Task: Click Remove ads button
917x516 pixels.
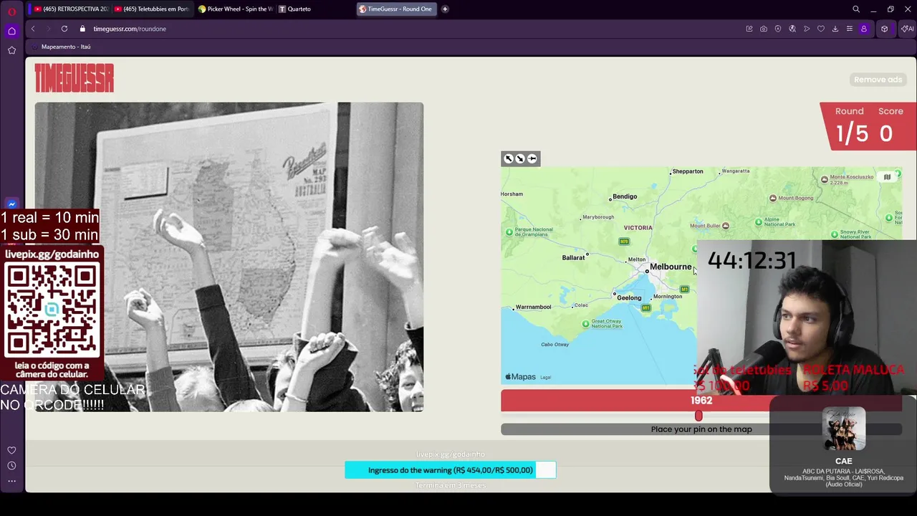Action: [878, 80]
